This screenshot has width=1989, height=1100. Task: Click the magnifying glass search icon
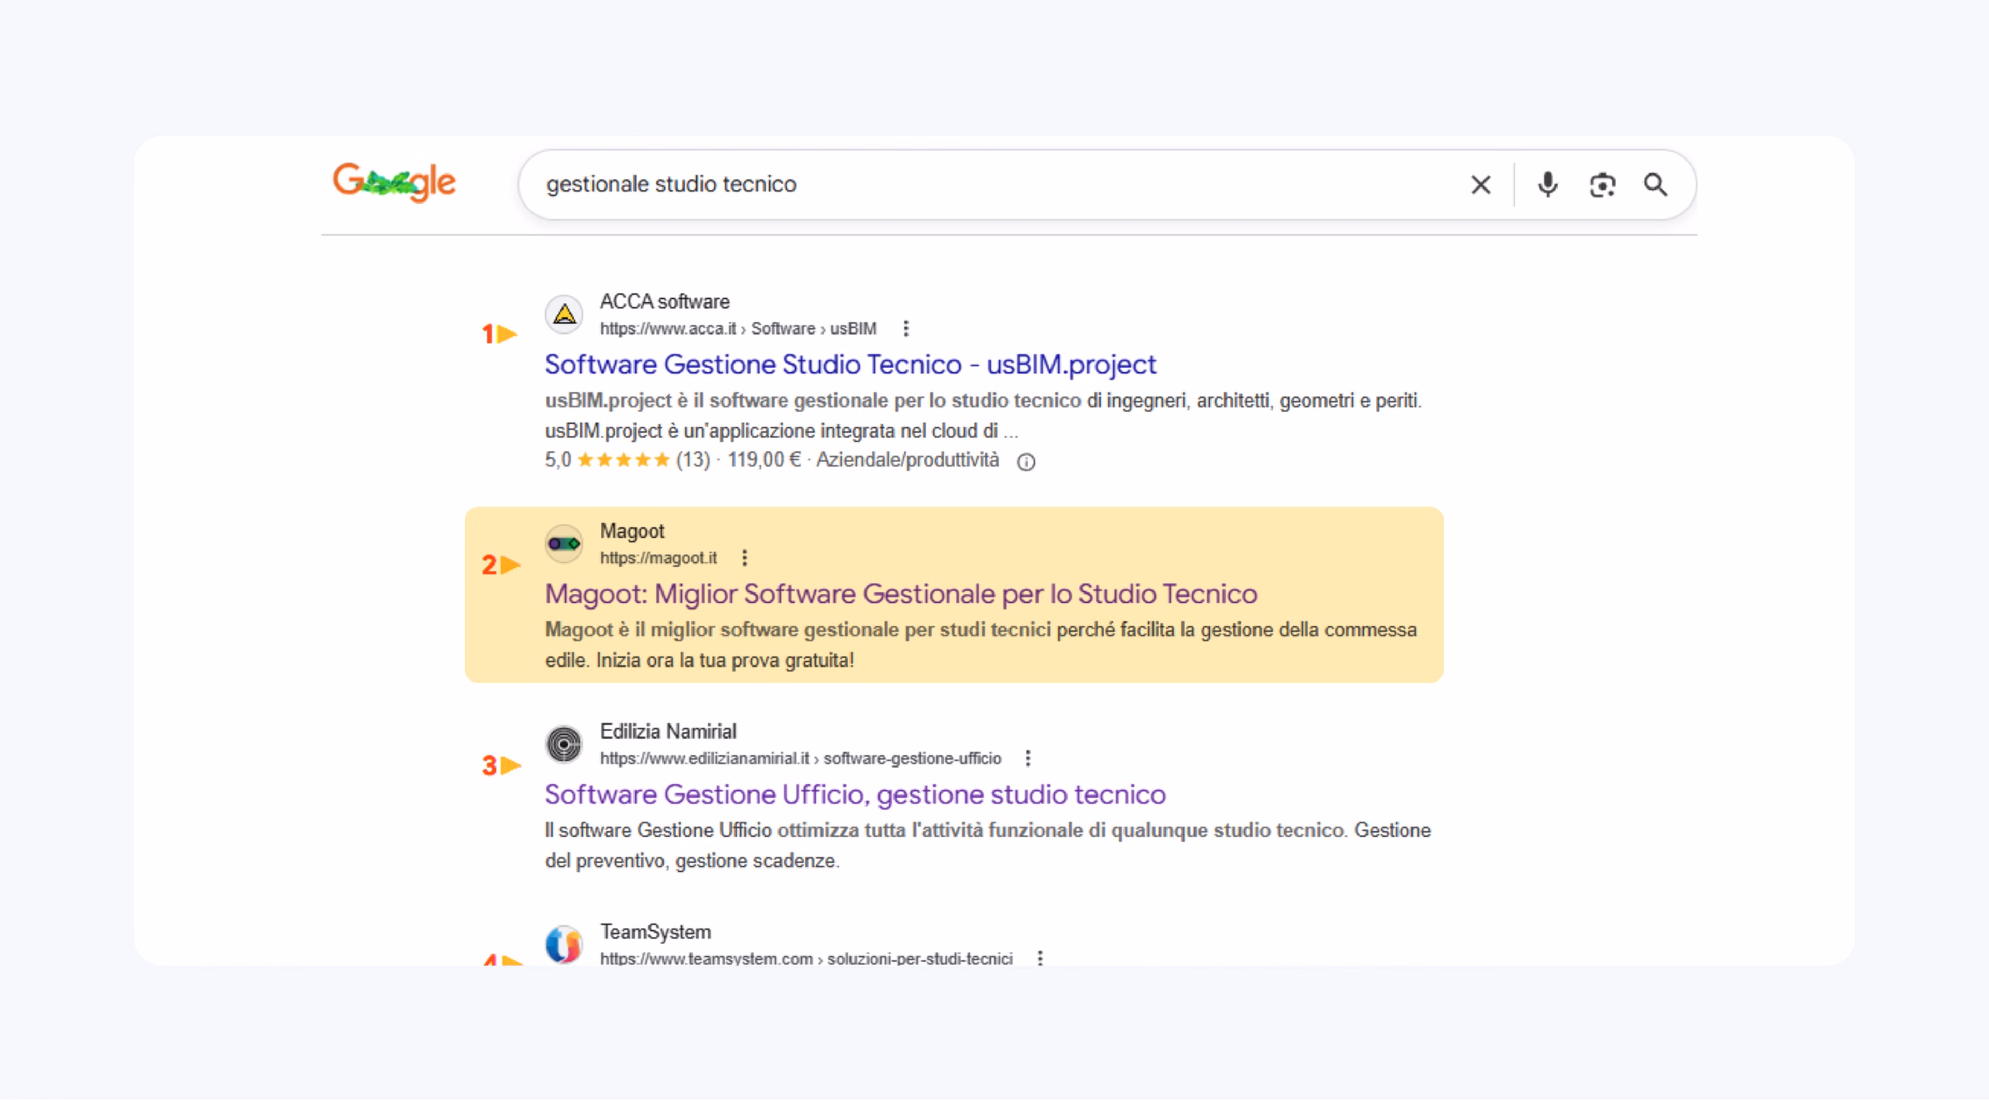(x=1655, y=184)
